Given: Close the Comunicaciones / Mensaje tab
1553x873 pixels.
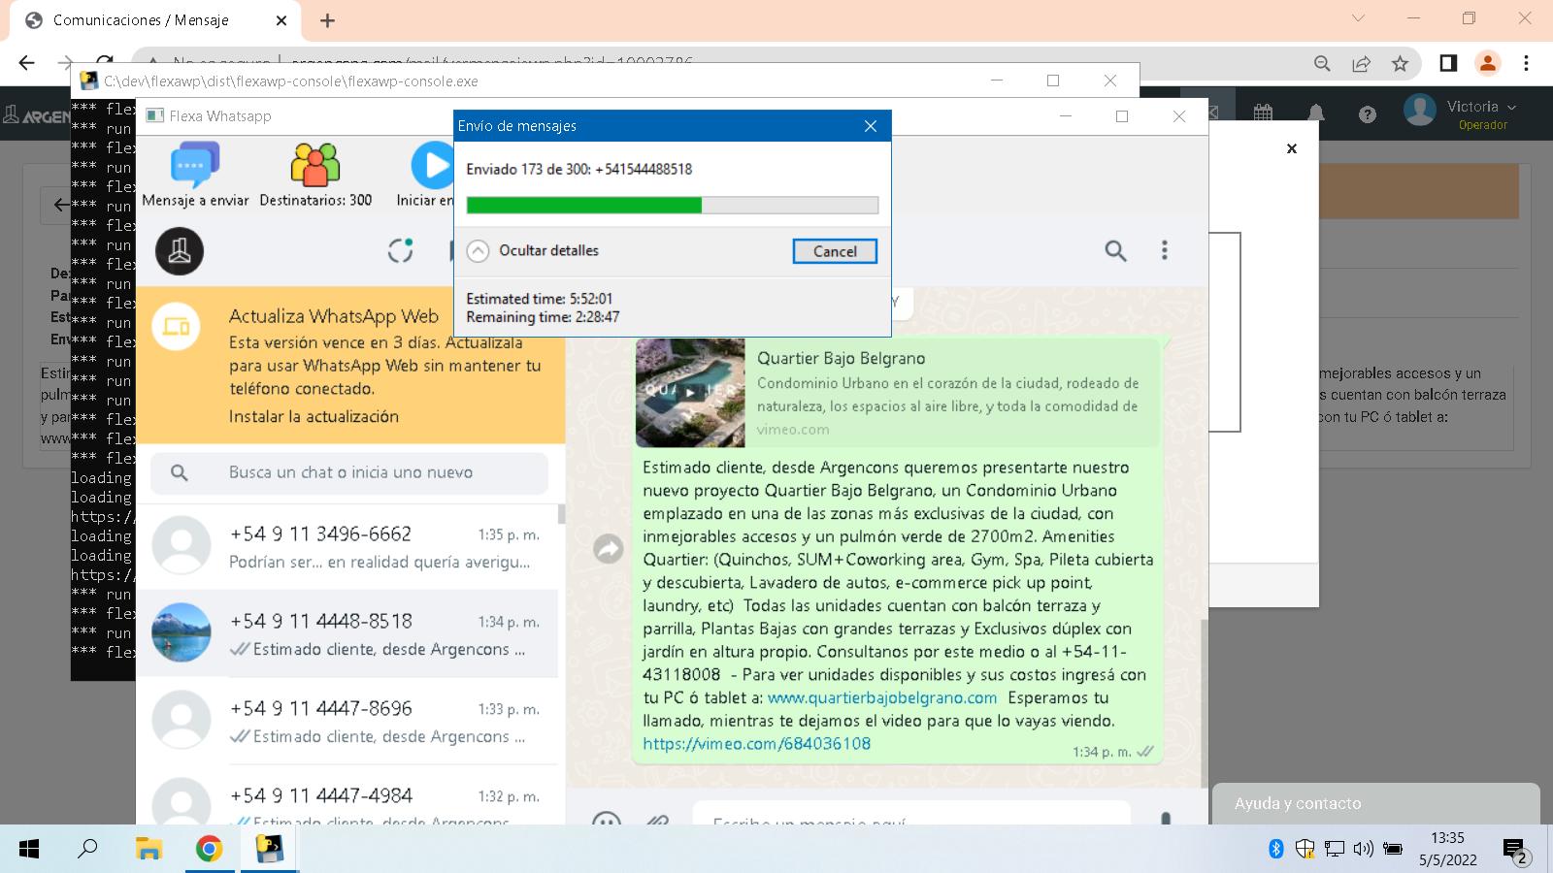Looking at the screenshot, I should pyautogui.click(x=281, y=20).
